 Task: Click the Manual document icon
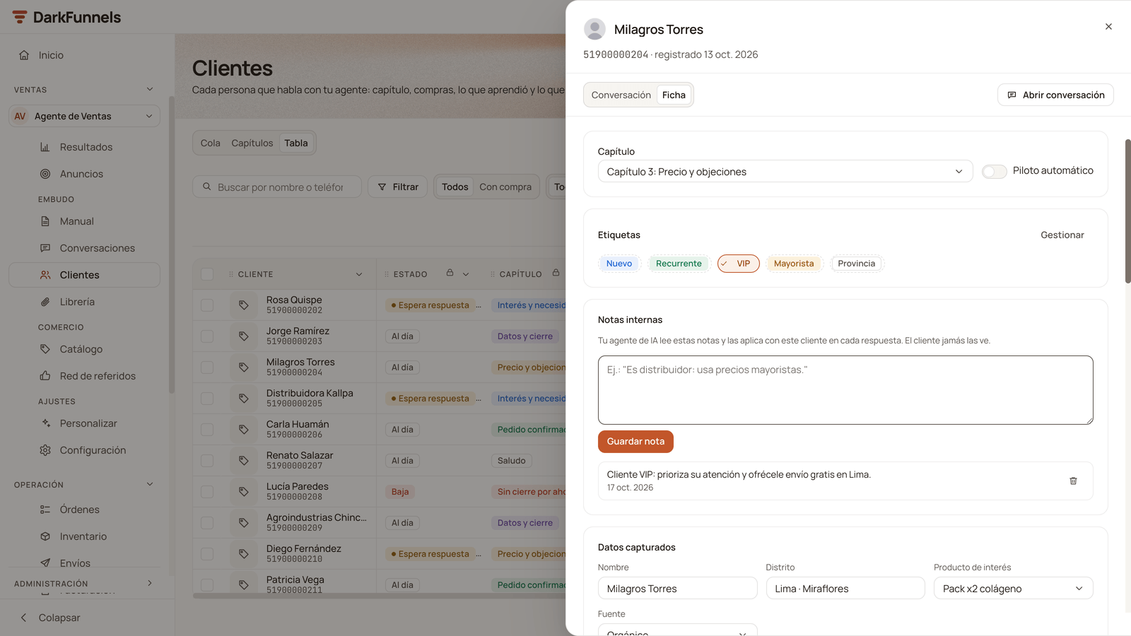tap(45, 221)
